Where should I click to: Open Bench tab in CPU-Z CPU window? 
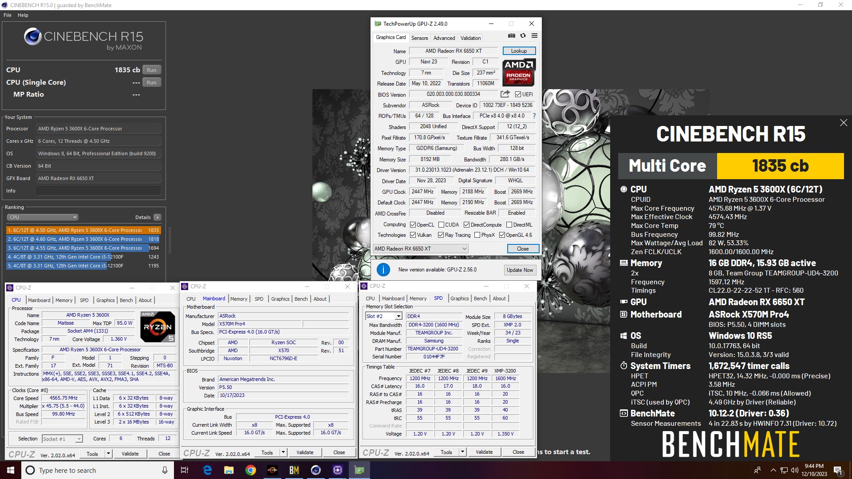point(126,300)
